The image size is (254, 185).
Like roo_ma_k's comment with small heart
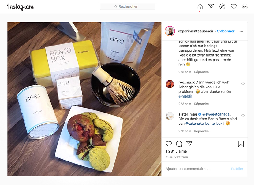(x=243, y=84)
